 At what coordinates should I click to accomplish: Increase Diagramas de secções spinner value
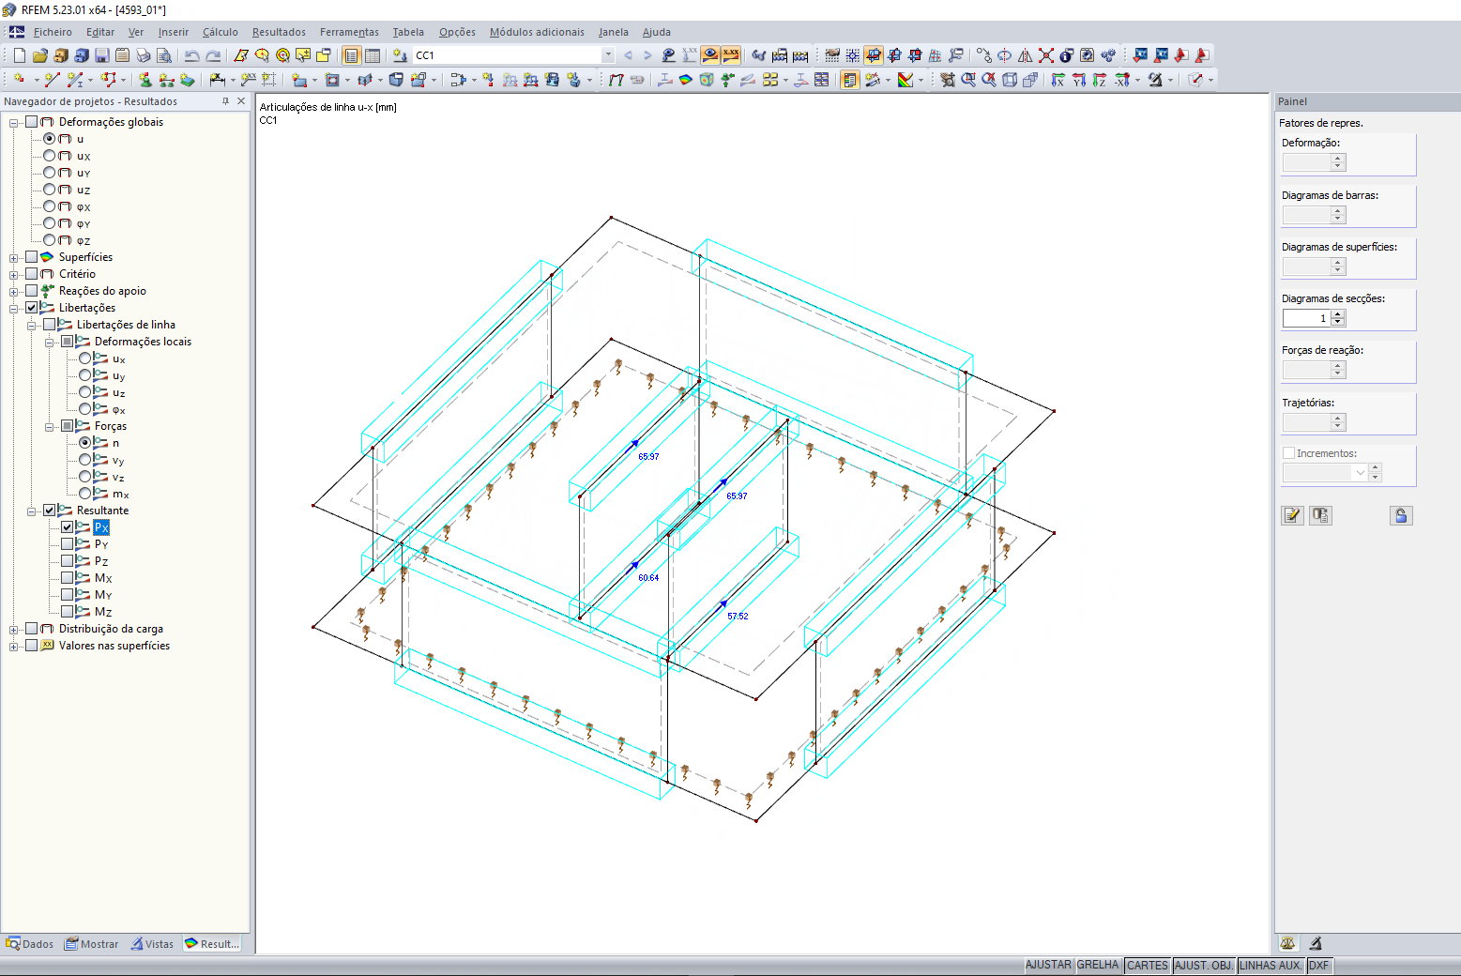(x=1338, y=314)
